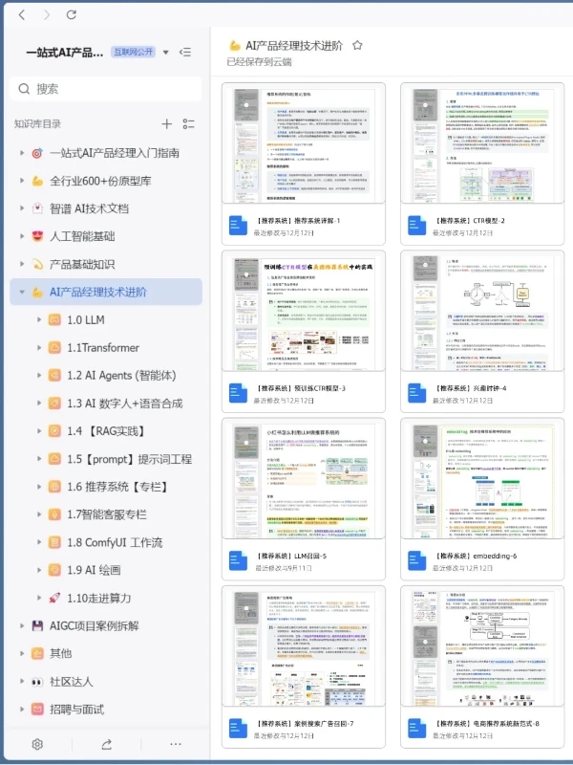573x765 pixels.
Task: Open the knowledge base dropdown arrow beside 互联网公开
Action: pyautogui.click(x=165, y=53)
